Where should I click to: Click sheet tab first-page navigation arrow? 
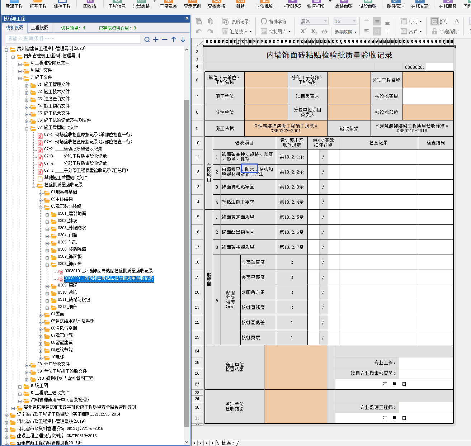pos(194,443)
